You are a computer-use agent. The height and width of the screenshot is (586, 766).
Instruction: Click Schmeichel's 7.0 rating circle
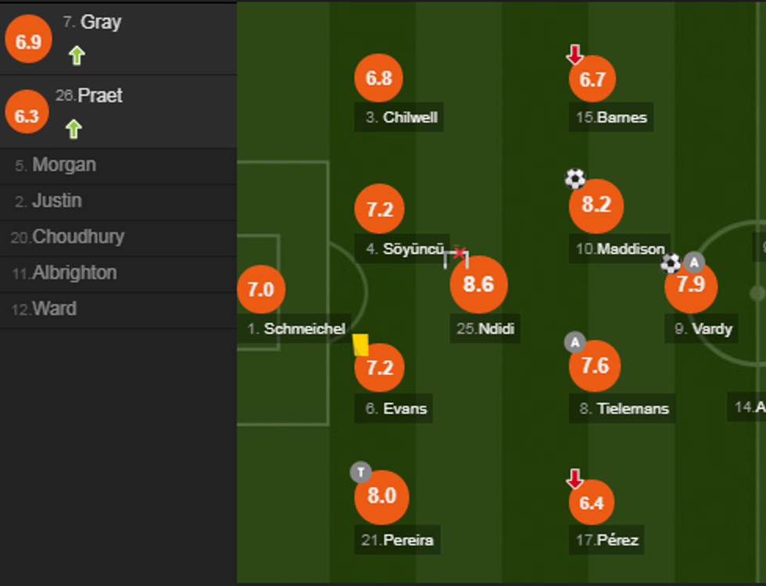[260, 290]
